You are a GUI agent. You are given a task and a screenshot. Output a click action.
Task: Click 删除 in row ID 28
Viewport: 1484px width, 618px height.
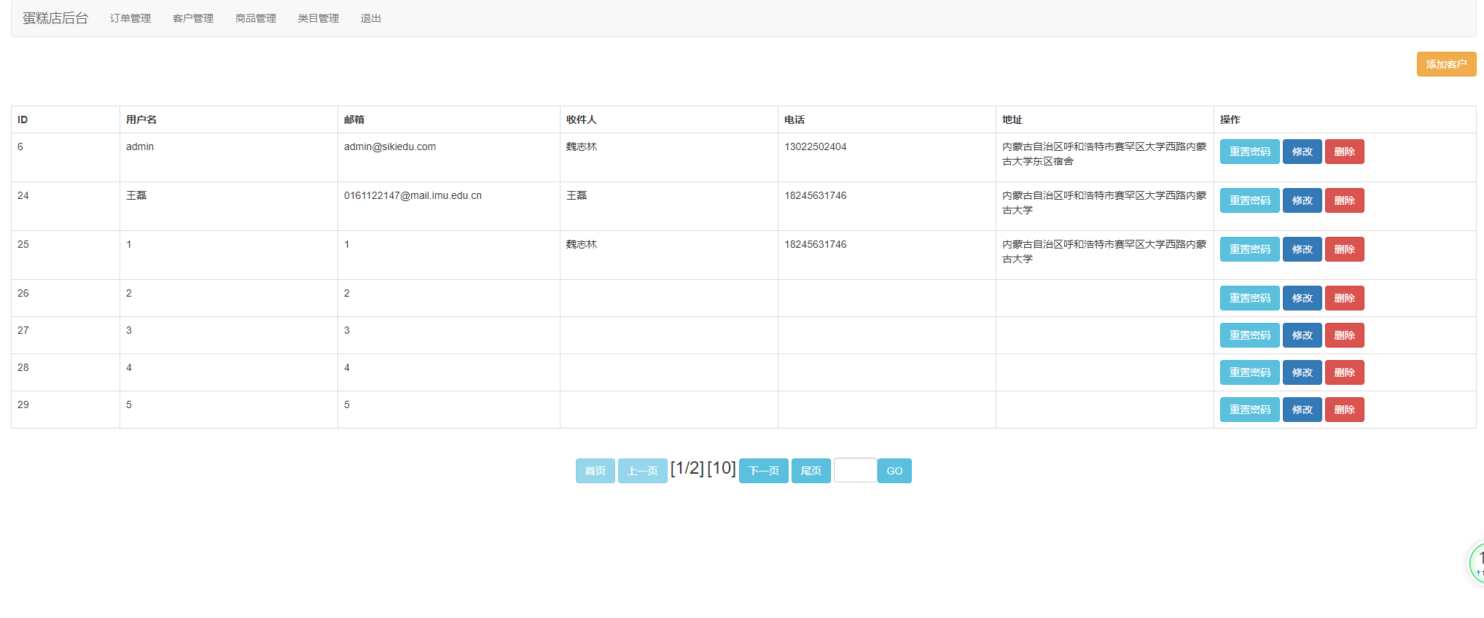coord(1344,372)
